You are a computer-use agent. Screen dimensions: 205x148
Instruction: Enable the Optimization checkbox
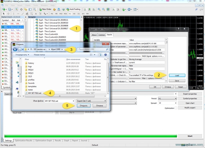click(x=176, y=108)
